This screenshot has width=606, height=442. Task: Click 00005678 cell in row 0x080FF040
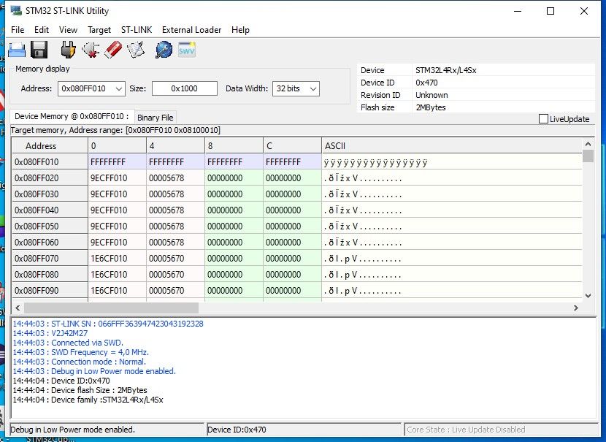point(175,210)
